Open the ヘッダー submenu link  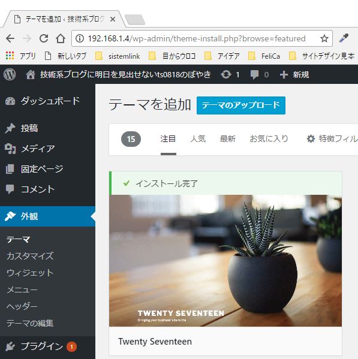point(22,306)
